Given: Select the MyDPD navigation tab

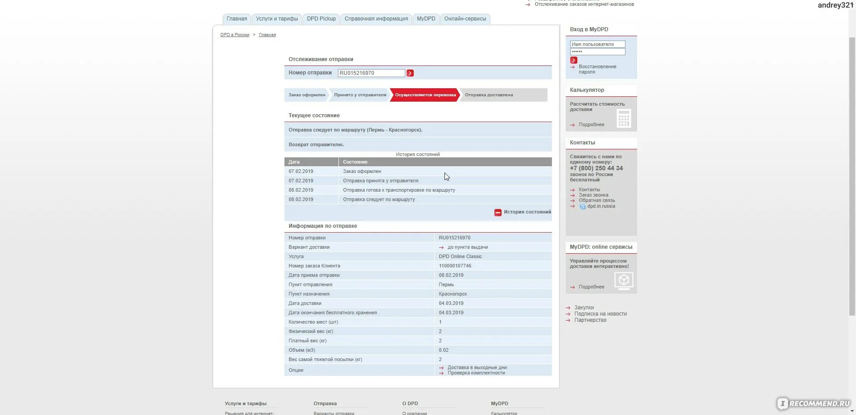Looking at the screenshot, I should click(x=426, y=19).
